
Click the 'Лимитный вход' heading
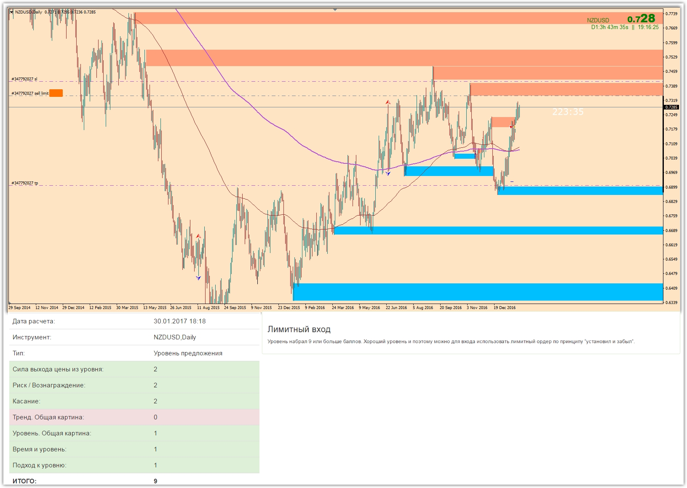tap(299, 329)
